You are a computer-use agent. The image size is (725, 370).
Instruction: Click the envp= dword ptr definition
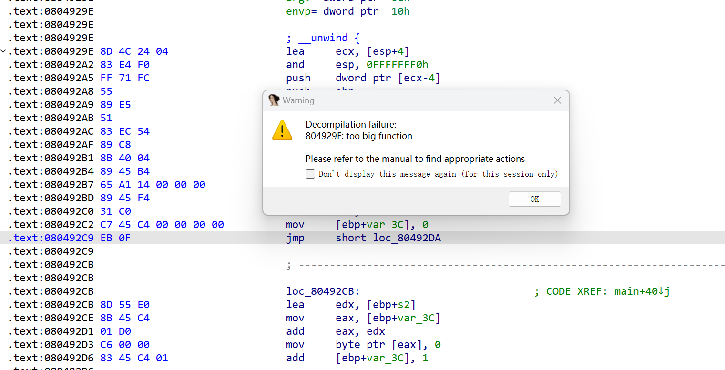(347, 11)
